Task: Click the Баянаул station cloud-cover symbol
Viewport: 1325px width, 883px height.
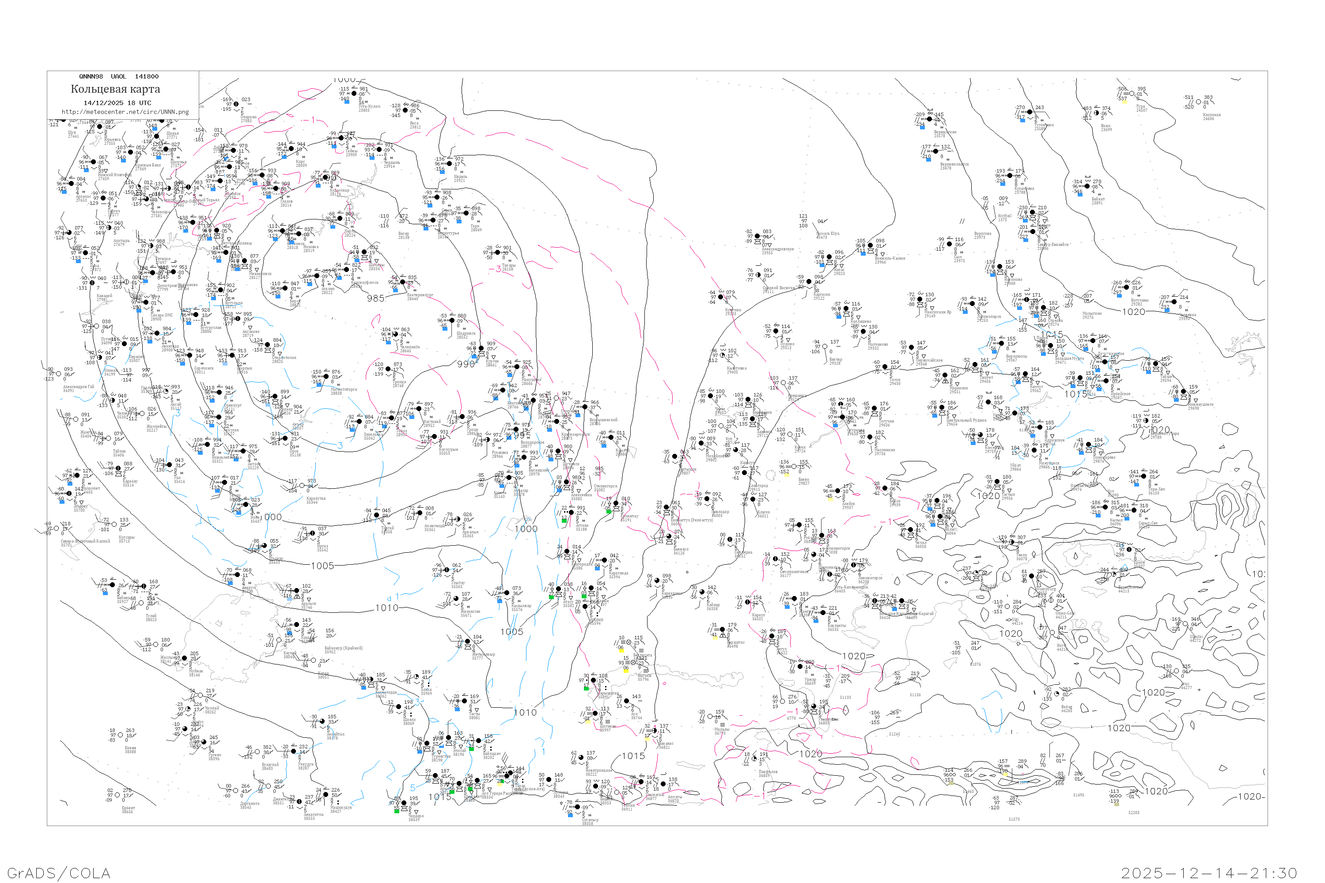Action: [x=669, y=537]
